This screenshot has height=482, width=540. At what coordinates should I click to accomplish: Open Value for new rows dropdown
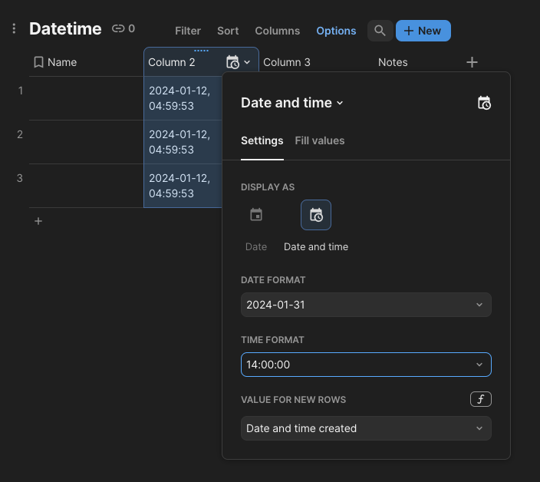tap(366, 428)
